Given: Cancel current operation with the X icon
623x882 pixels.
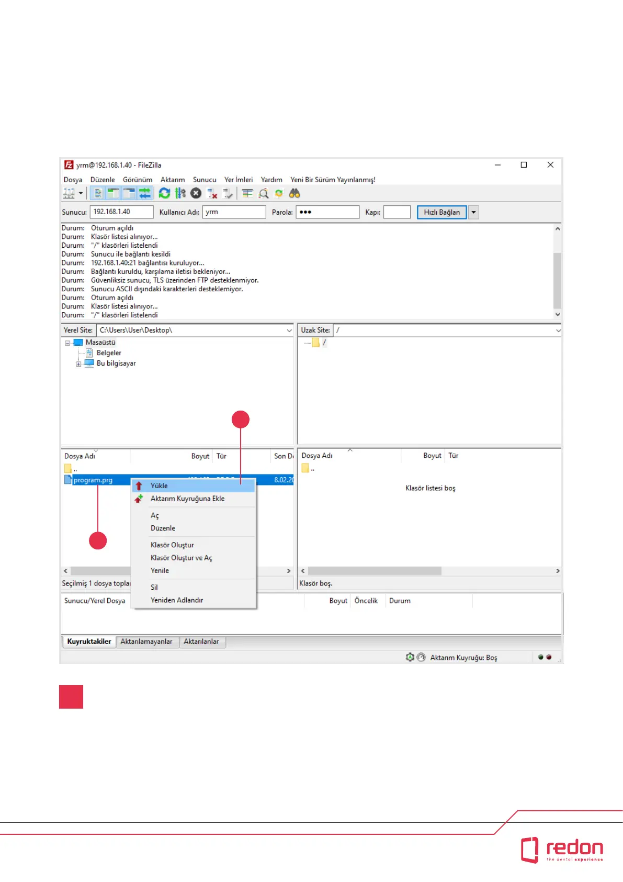Looking at the screenshot, I should pyautogui.click(x=196, y=193).
